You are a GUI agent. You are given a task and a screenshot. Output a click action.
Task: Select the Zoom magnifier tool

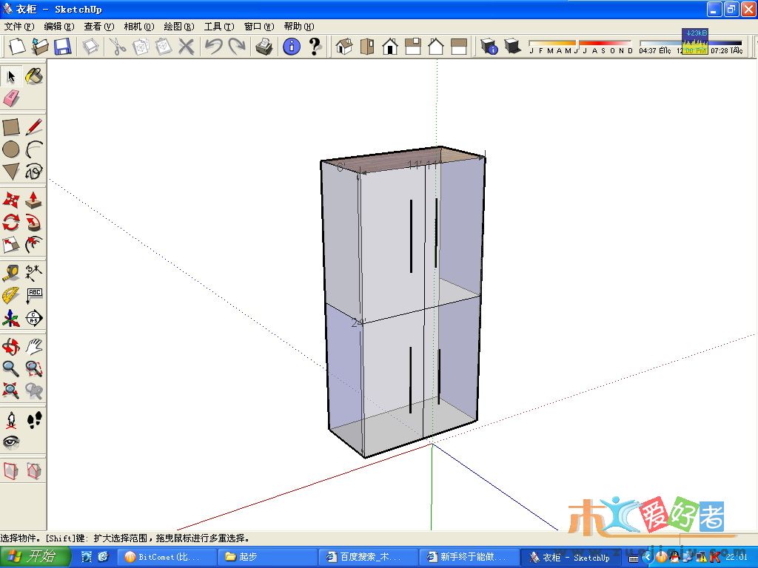tap(11, 368)
